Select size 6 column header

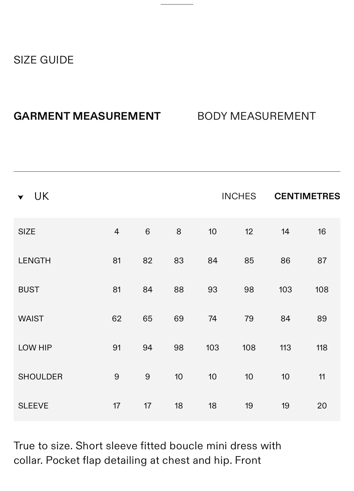(x=148, y=232)
